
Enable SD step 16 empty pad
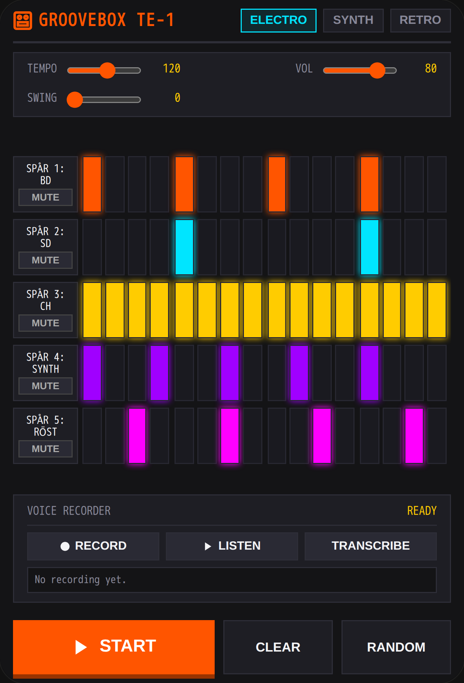tap(437, 247)
